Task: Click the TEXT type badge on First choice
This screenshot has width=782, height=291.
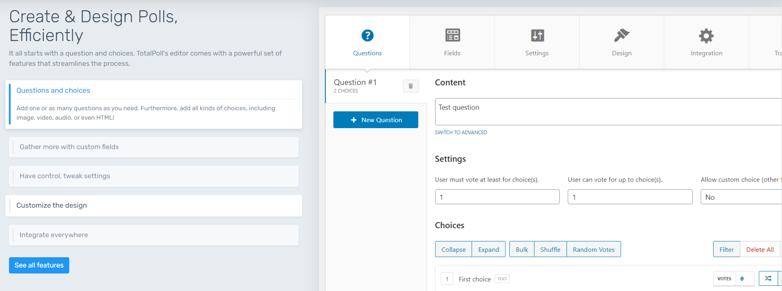Action: point(502,279)
